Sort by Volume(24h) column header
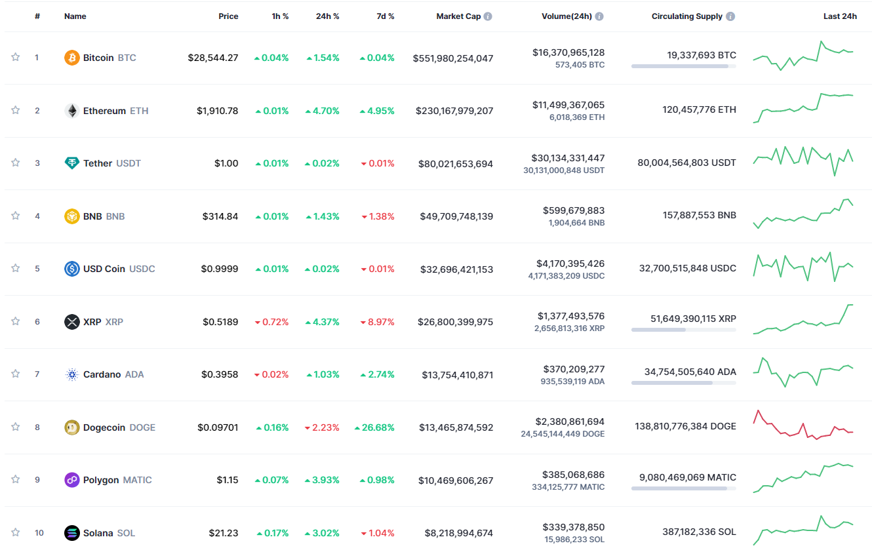This screenshot has width=872, height=554. tap(567, 16)
